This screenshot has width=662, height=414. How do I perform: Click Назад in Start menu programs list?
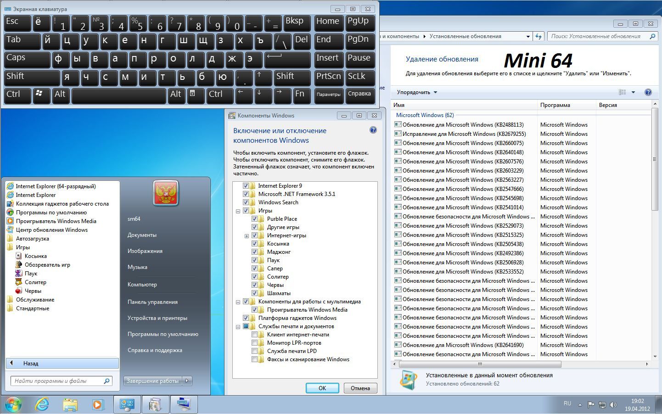[62, 363]
